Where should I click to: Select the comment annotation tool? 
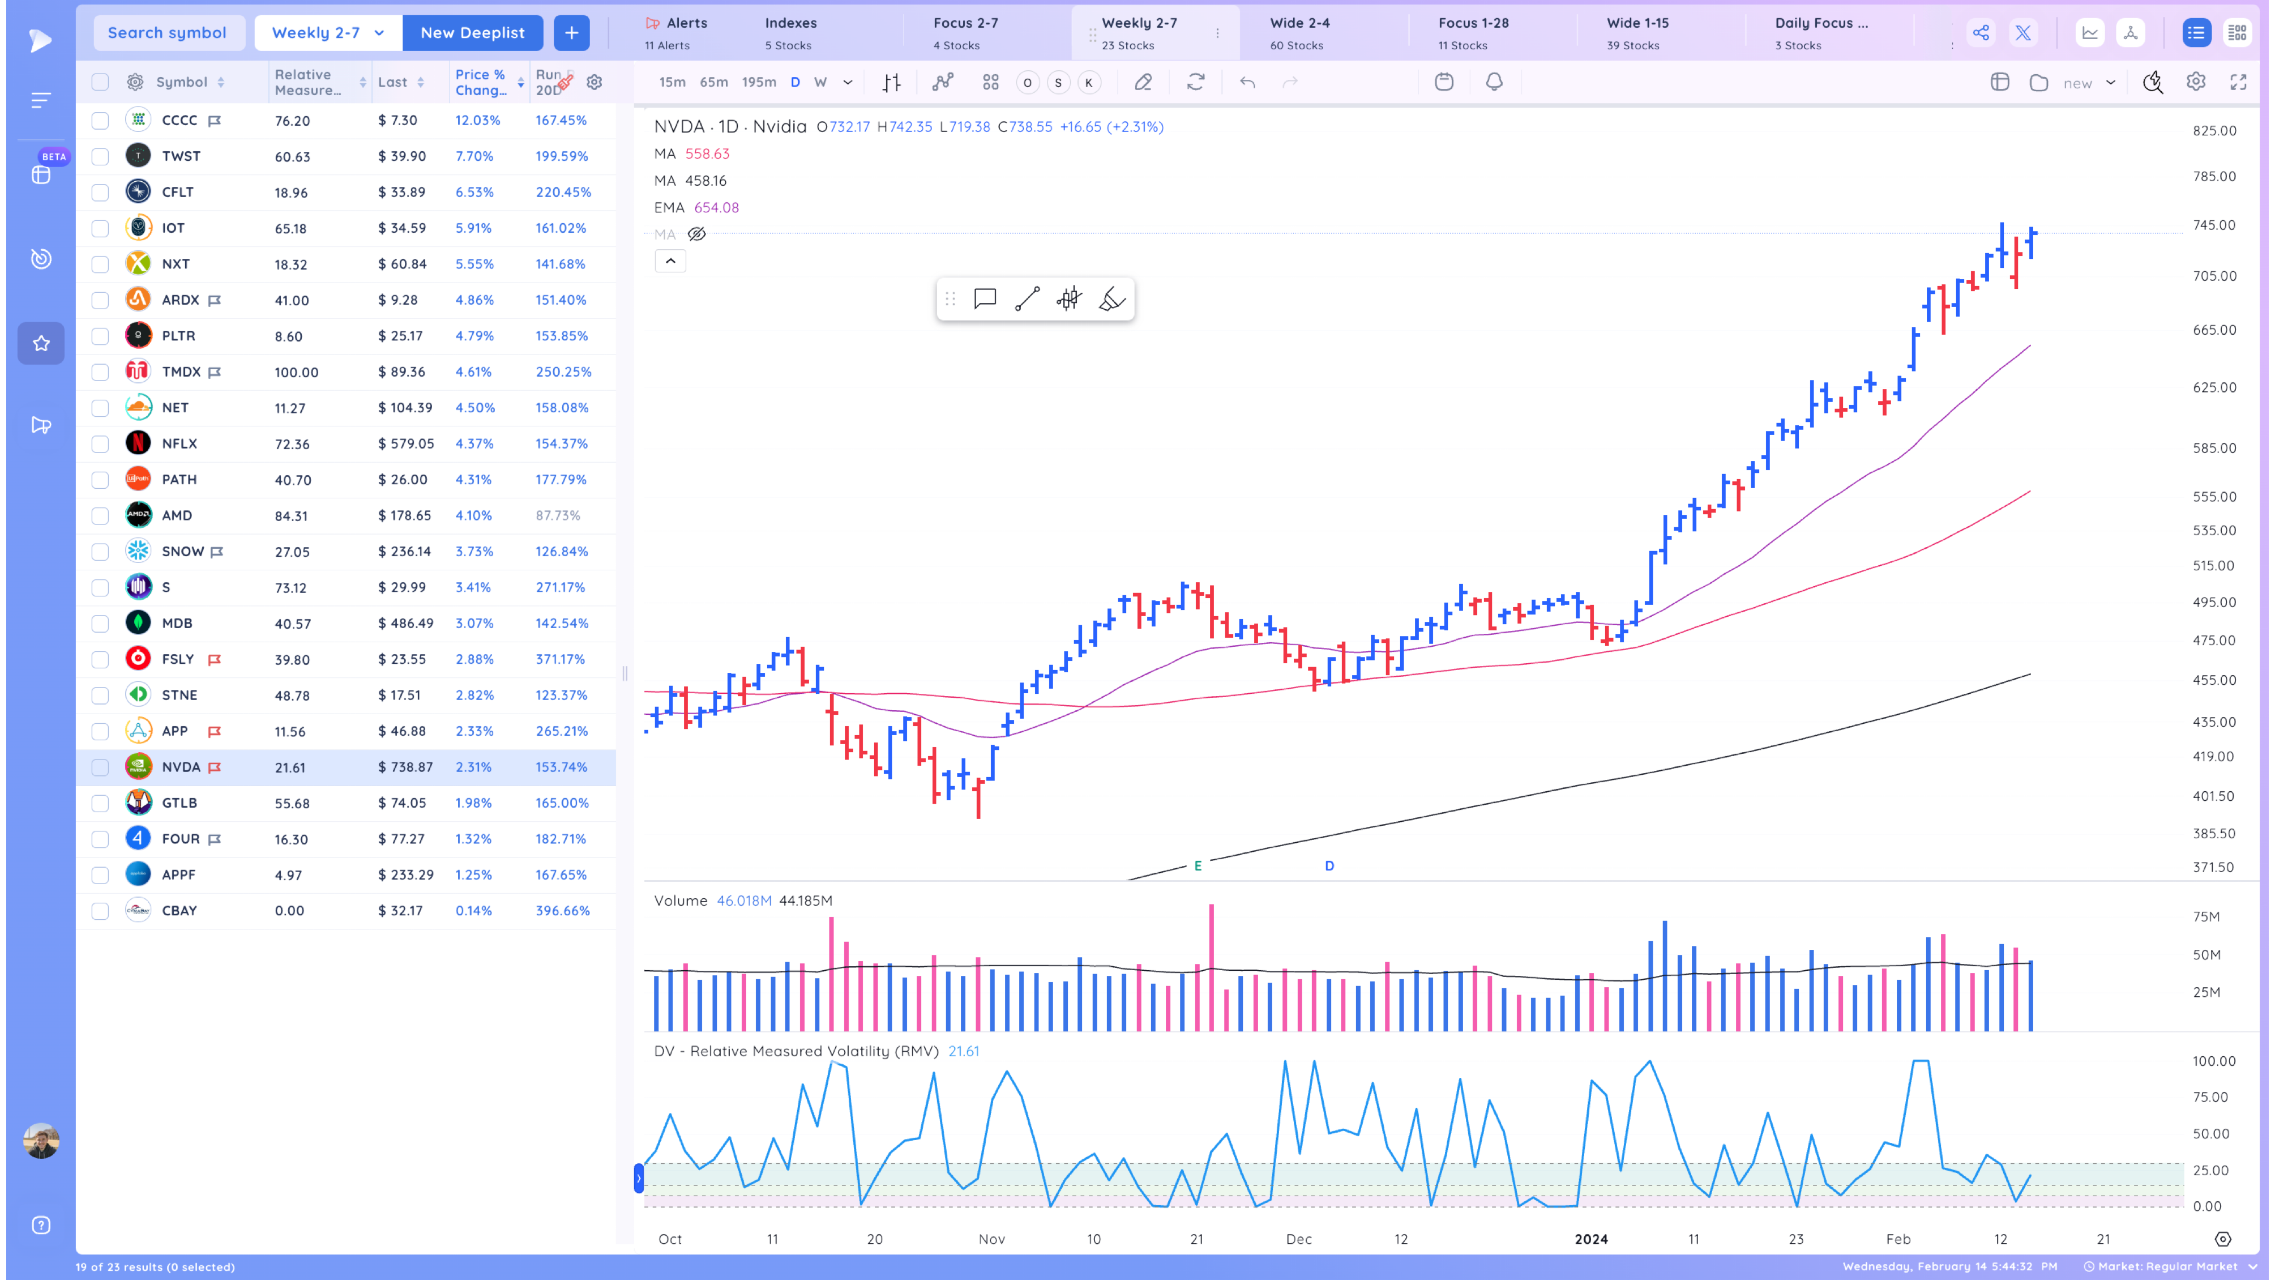point(985,298)
